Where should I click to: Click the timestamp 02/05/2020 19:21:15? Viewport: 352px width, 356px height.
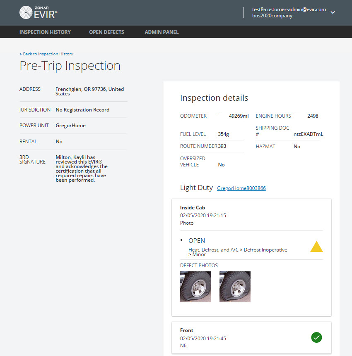(203, 216)
